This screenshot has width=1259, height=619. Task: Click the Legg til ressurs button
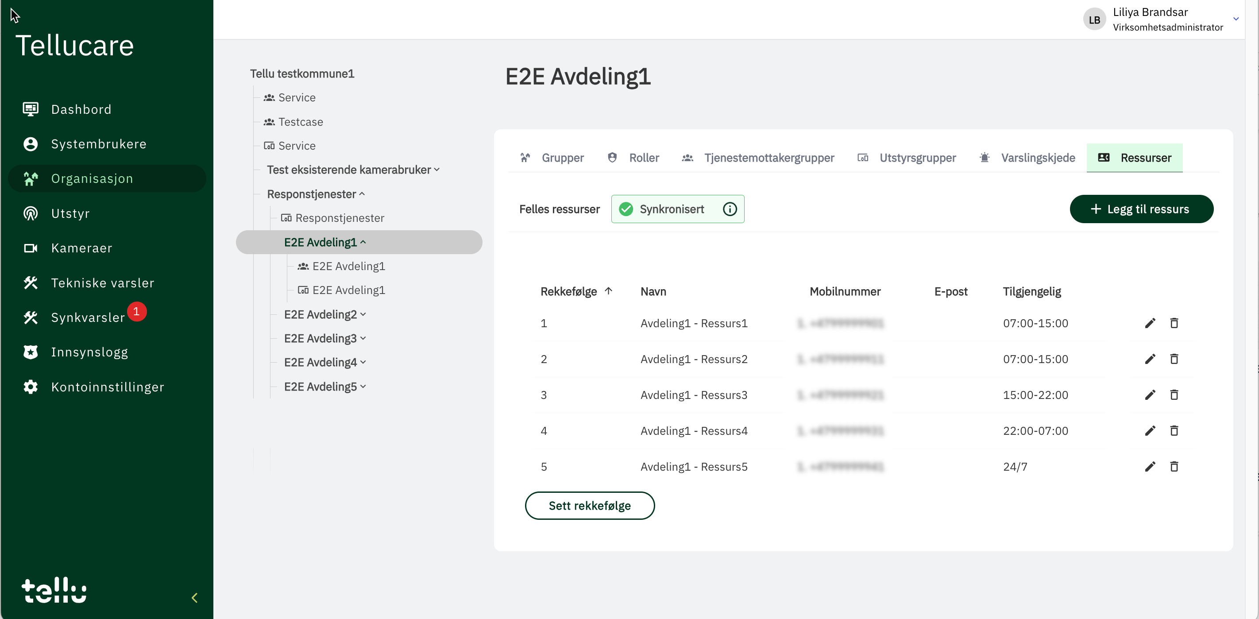tap(1141, 209)
